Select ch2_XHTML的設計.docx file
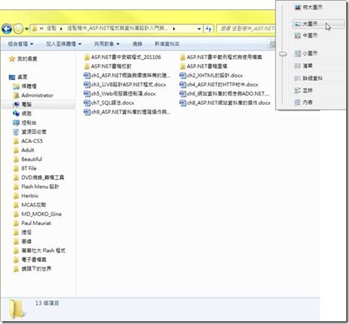The height and width of the screenshot is (324, 349). pyautogui.click(x=211, y=76)
